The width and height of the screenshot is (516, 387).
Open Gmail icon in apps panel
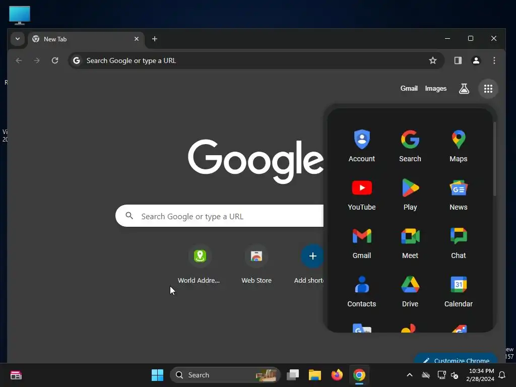362,242
